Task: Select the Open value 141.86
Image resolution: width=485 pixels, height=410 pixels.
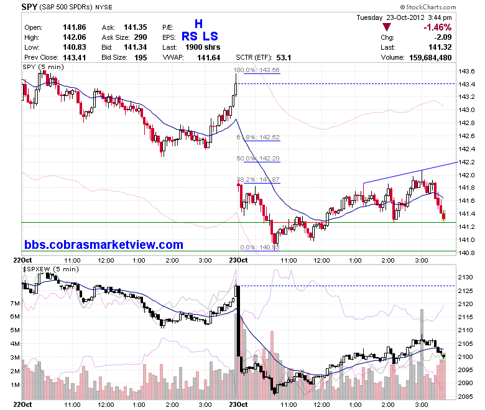Action: [x=75, y=27]
